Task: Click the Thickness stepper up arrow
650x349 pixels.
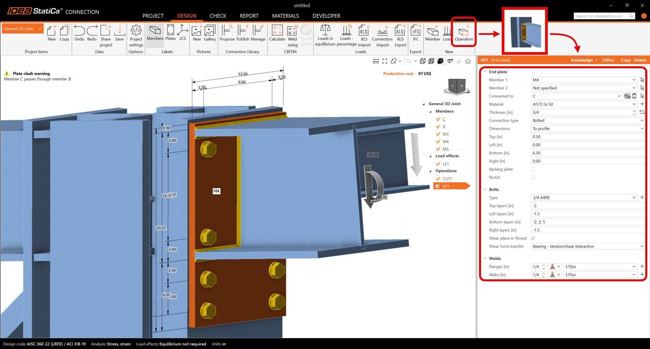Action: pyautogui.click(x=634, y=111)
